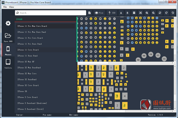Image resolution: width=178 pixels, height=118 pixels.
Task: Open the settings gear in sidebar
Action: (8, 23)
